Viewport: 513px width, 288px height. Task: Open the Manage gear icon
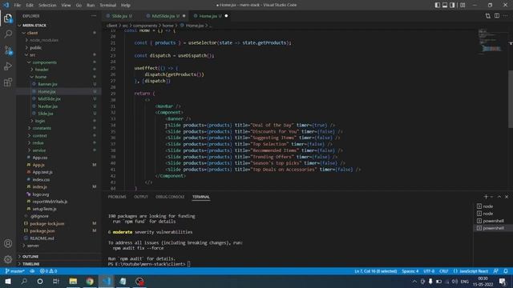tap(8, 259)
